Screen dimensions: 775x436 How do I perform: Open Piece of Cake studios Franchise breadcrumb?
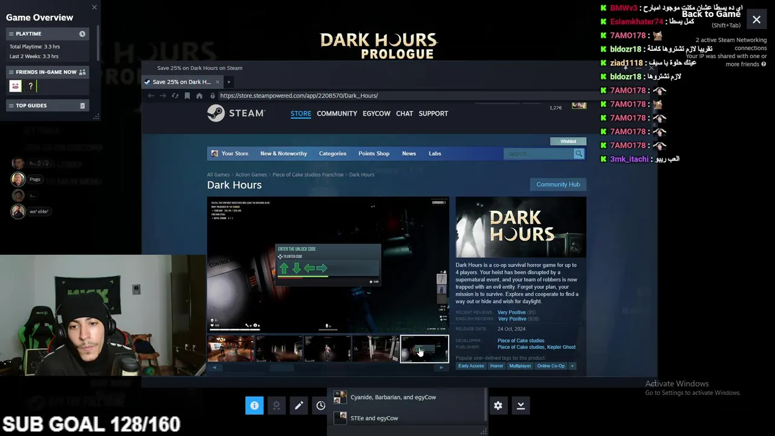pos(308,174)
